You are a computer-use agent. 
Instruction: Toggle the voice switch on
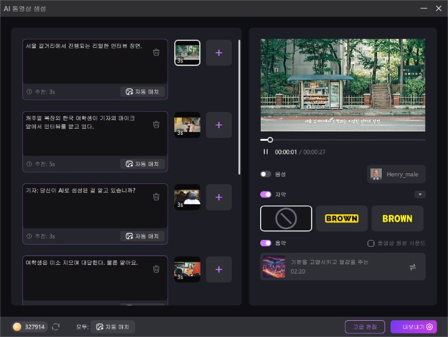coord(266,174)
